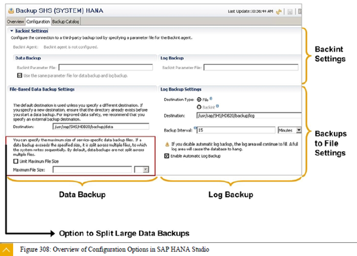Click info icon beside Backint radio option
Screen dimensions: 357x256
pyautogui.click(x=217, y=106)
